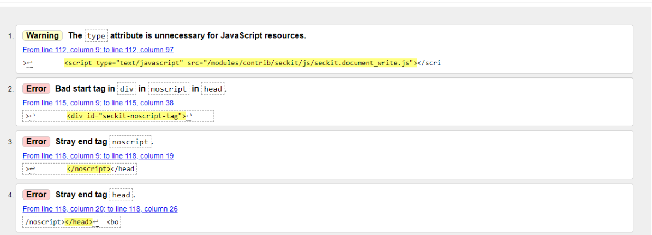Click the 'head' code label in error 4 heading
This screenshot has width=652, height=235.
(x=122, y=195)
